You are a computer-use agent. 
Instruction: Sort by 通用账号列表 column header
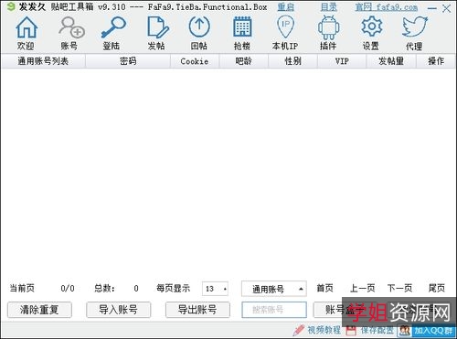pos(43,61)
